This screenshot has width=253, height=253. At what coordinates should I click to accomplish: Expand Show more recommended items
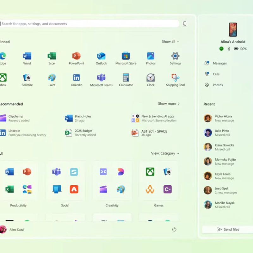pos(169,104)
